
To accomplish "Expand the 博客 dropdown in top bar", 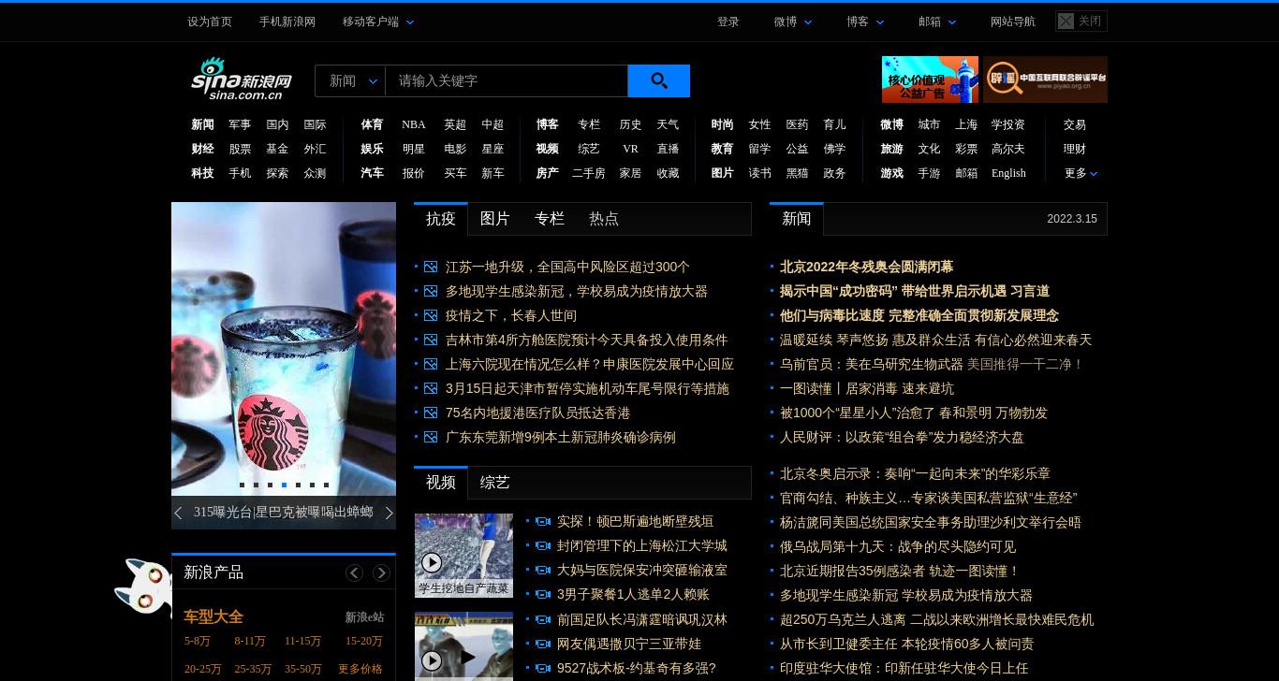I will pyautogui.click(x=865, y=22).
